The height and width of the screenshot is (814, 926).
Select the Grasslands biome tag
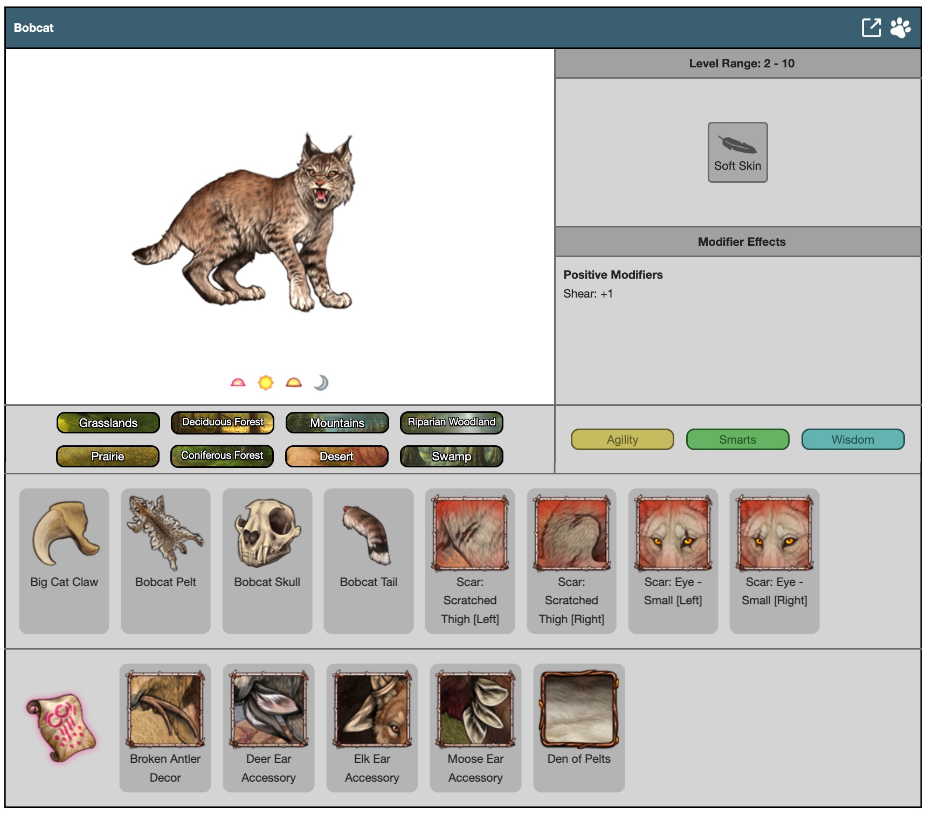click(108, 423)
